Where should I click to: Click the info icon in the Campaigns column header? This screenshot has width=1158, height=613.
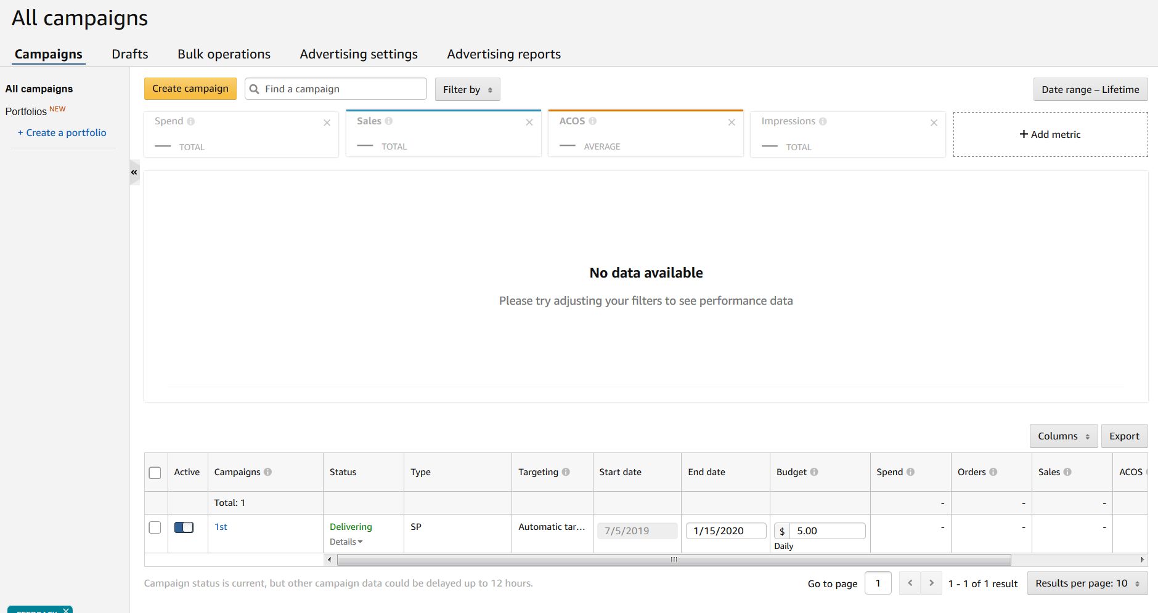coord(267,472)
